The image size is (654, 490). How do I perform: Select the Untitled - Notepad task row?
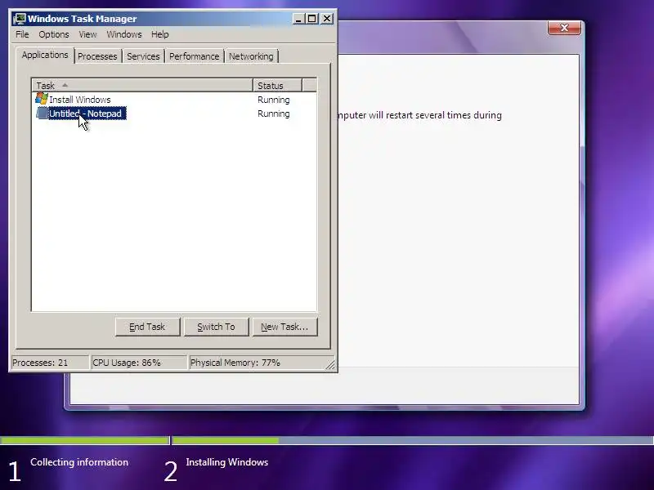click(174, 114)
